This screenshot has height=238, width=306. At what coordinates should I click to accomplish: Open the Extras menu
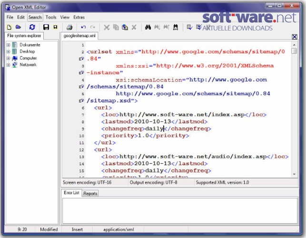pyautogui.click(x=79, y=17)
